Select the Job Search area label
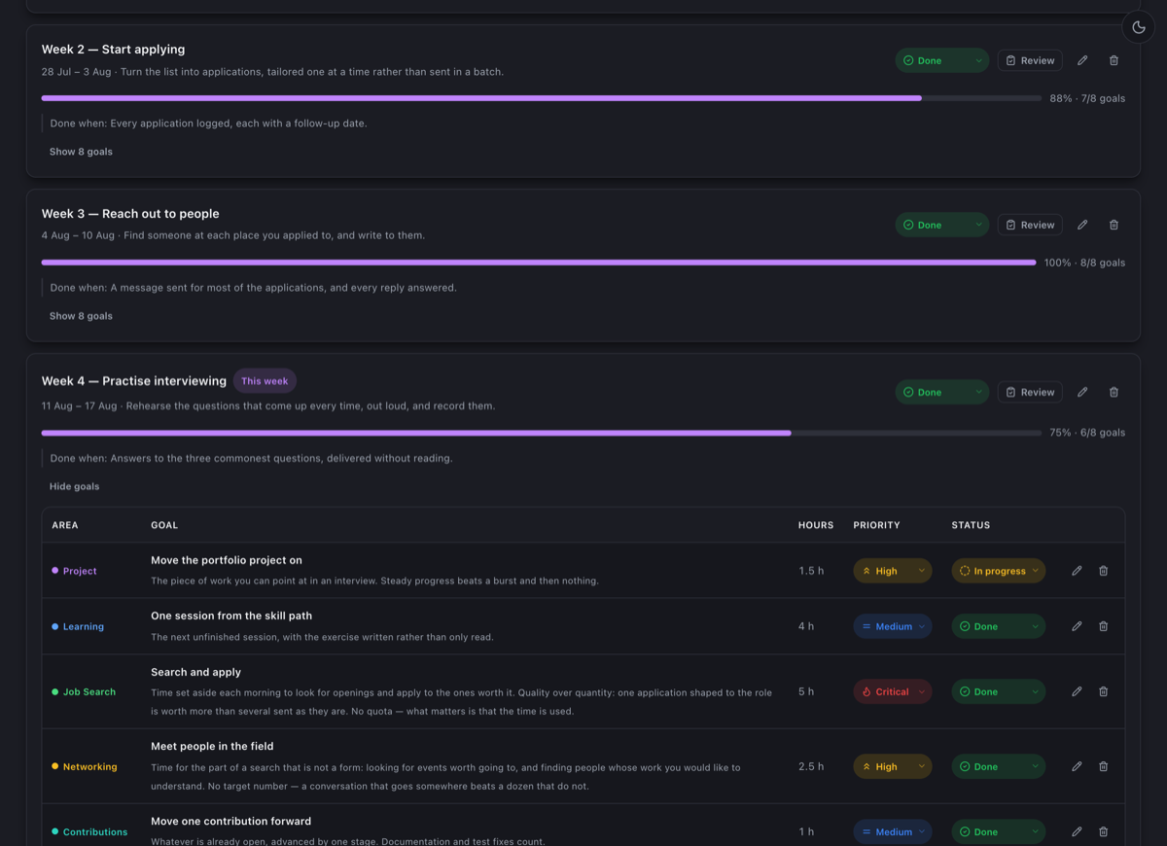1167x846 pixels. point(84,691)
